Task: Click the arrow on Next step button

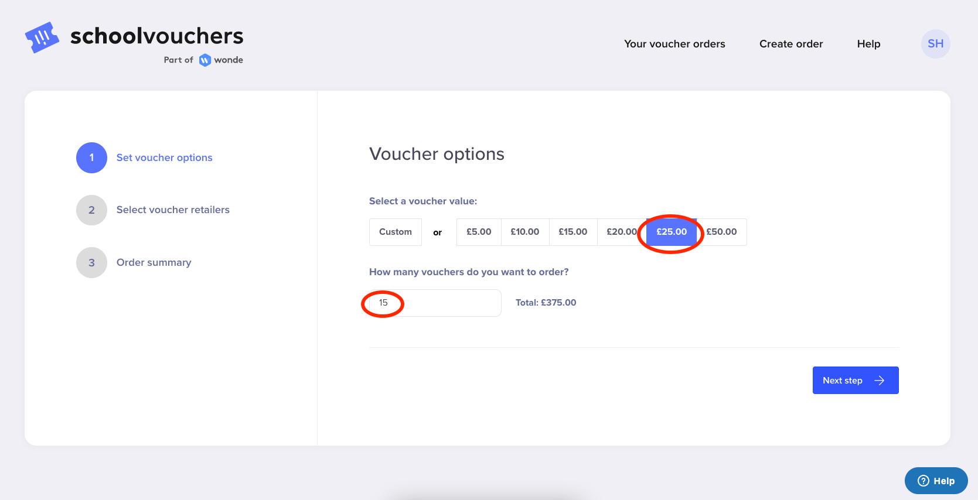Action: tap(879, 381)
